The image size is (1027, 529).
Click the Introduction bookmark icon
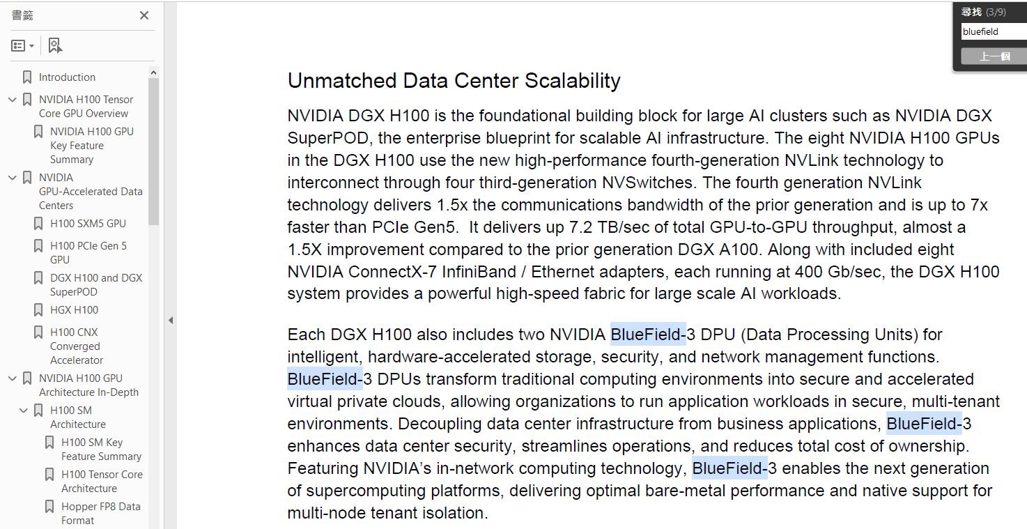pyautogui.click(x=27, y=77)
